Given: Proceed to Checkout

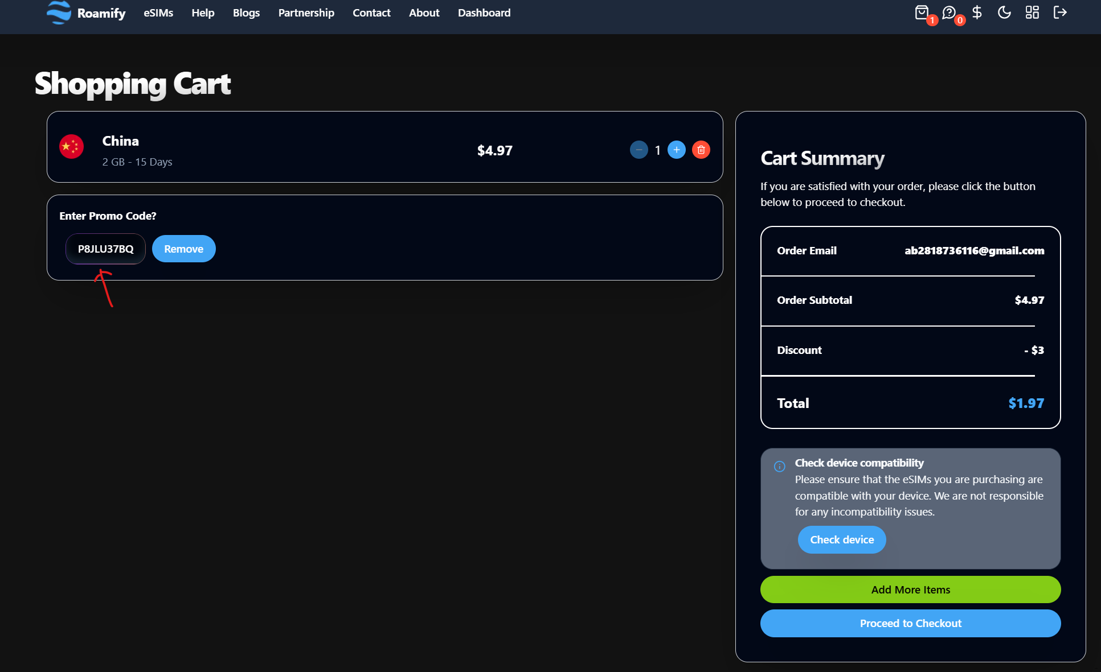Looking at the screenshot, I should (x=910, y=623).
